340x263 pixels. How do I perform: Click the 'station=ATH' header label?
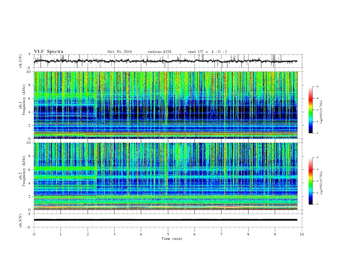(159, 52)
